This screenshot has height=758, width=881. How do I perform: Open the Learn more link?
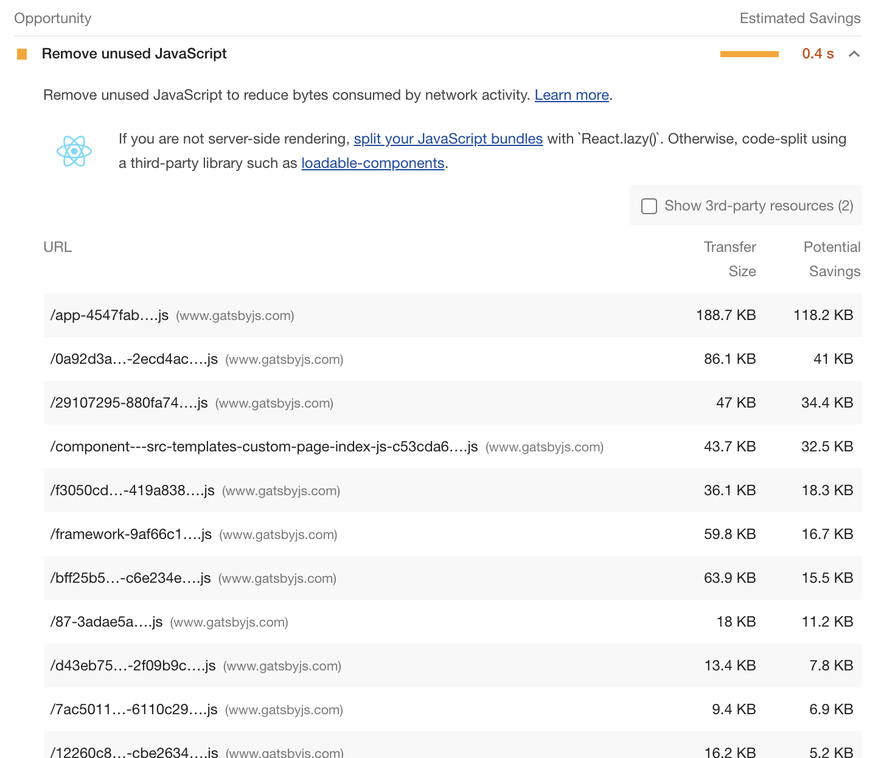(x=571, y=96)
